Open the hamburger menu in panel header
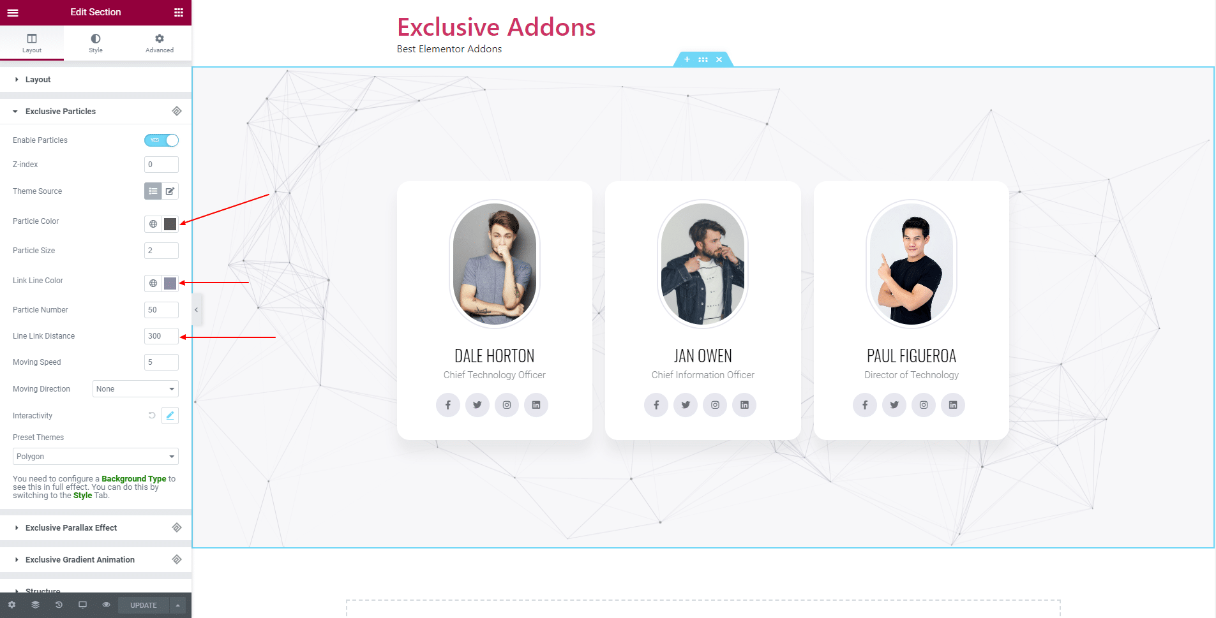Viewport: 1216px width, 618px height. coord(13,12)
